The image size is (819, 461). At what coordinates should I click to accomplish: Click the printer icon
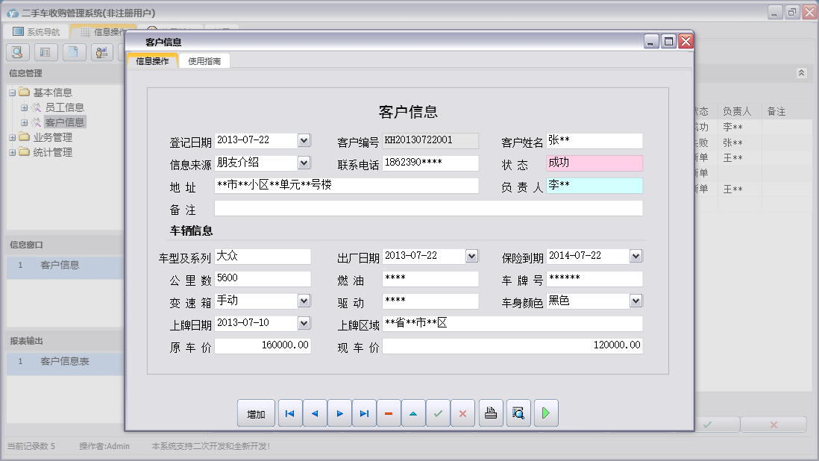coord(491,413)
